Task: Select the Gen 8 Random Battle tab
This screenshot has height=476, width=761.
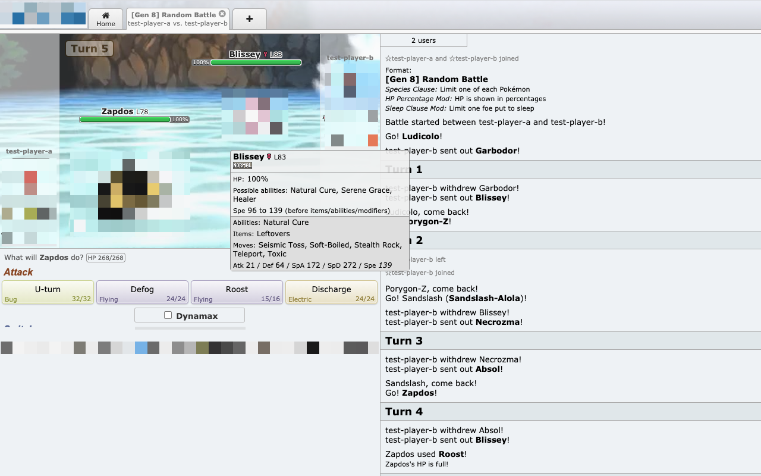Action: [172, 18]
